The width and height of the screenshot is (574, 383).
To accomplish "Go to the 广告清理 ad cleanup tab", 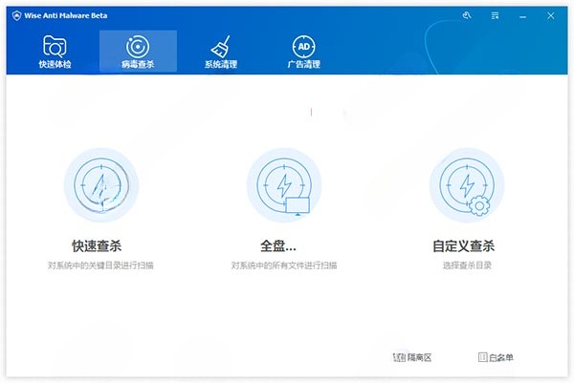I will 304,52.
